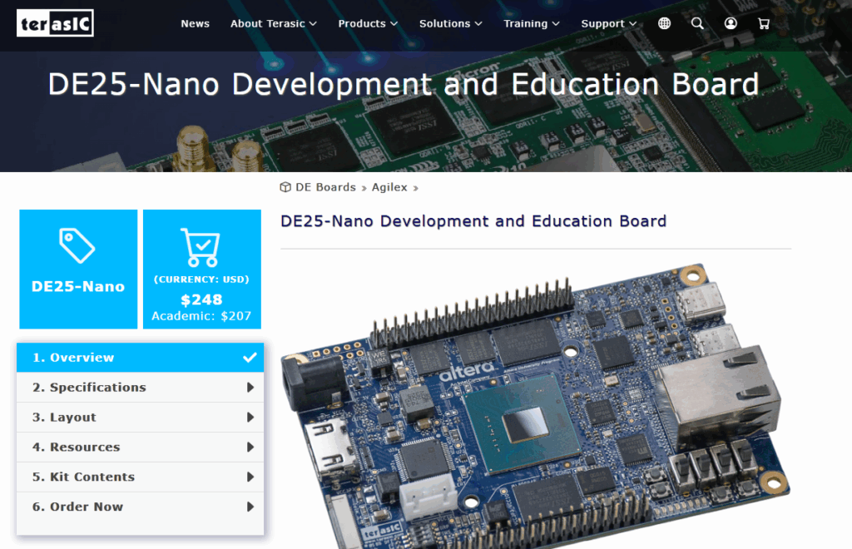Go to News page
The width and height of the screenshot is (852, 549).
click(195, 24)
